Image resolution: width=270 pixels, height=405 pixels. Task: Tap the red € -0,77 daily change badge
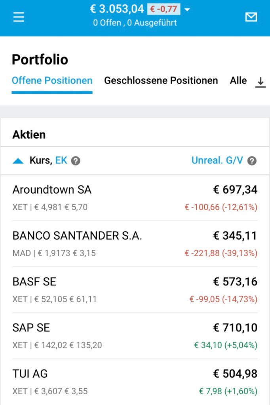point(164,9)
